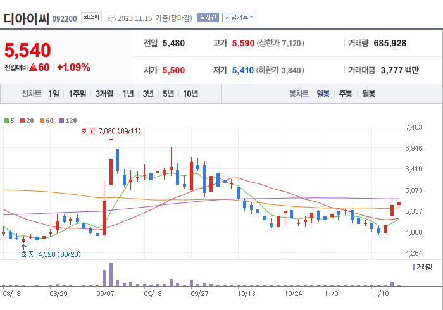Open the 기업개요 dropdown

tap(239, 18)
